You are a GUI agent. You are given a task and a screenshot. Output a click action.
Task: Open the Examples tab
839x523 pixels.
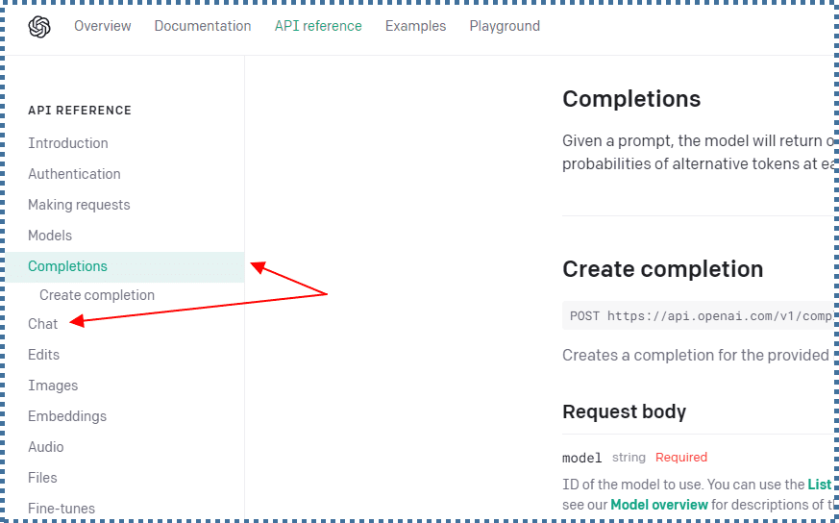pyautogui.click(x=415, y=26)
